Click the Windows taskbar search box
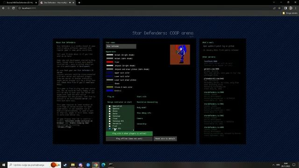The image size is (299, 168). pos(34,165)
